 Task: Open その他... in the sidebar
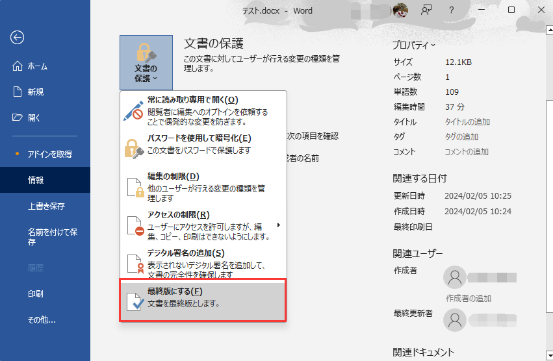click(x=45, y=319)
